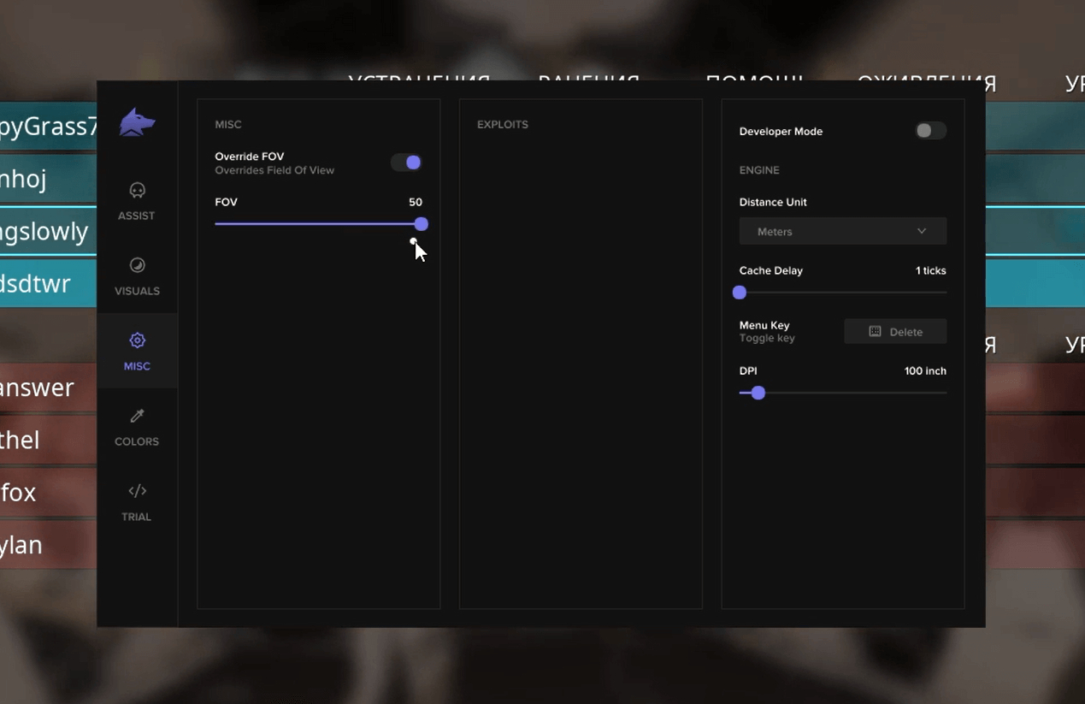
Task: Open the Distance Unit Meters dropdown
Action: (x=842, y=231)
